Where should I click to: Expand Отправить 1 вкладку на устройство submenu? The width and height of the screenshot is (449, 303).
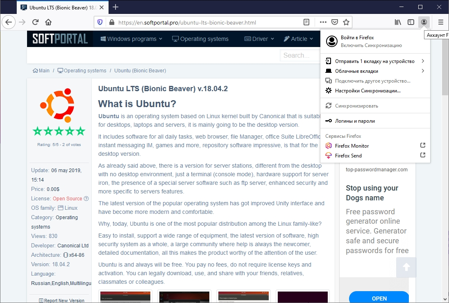(375, 61)
